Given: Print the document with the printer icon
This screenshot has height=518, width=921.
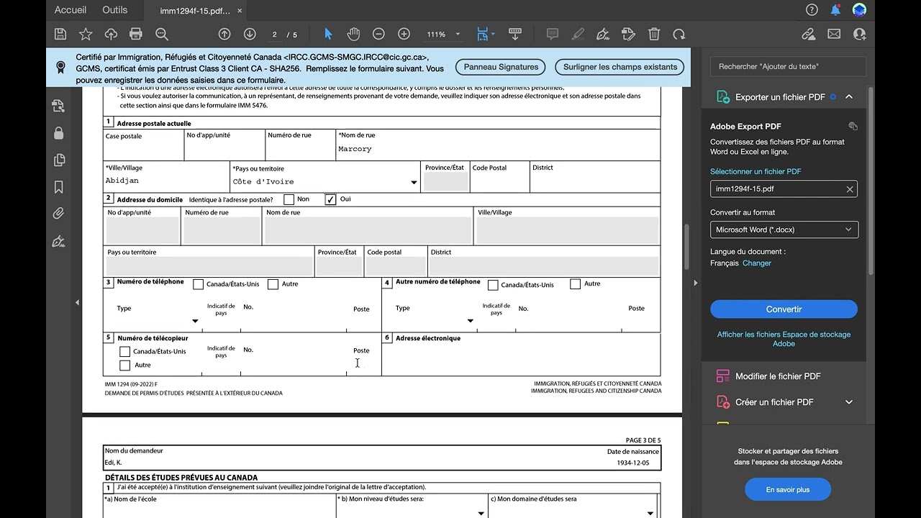Looking at the screenshot, I should pos(136,34).
